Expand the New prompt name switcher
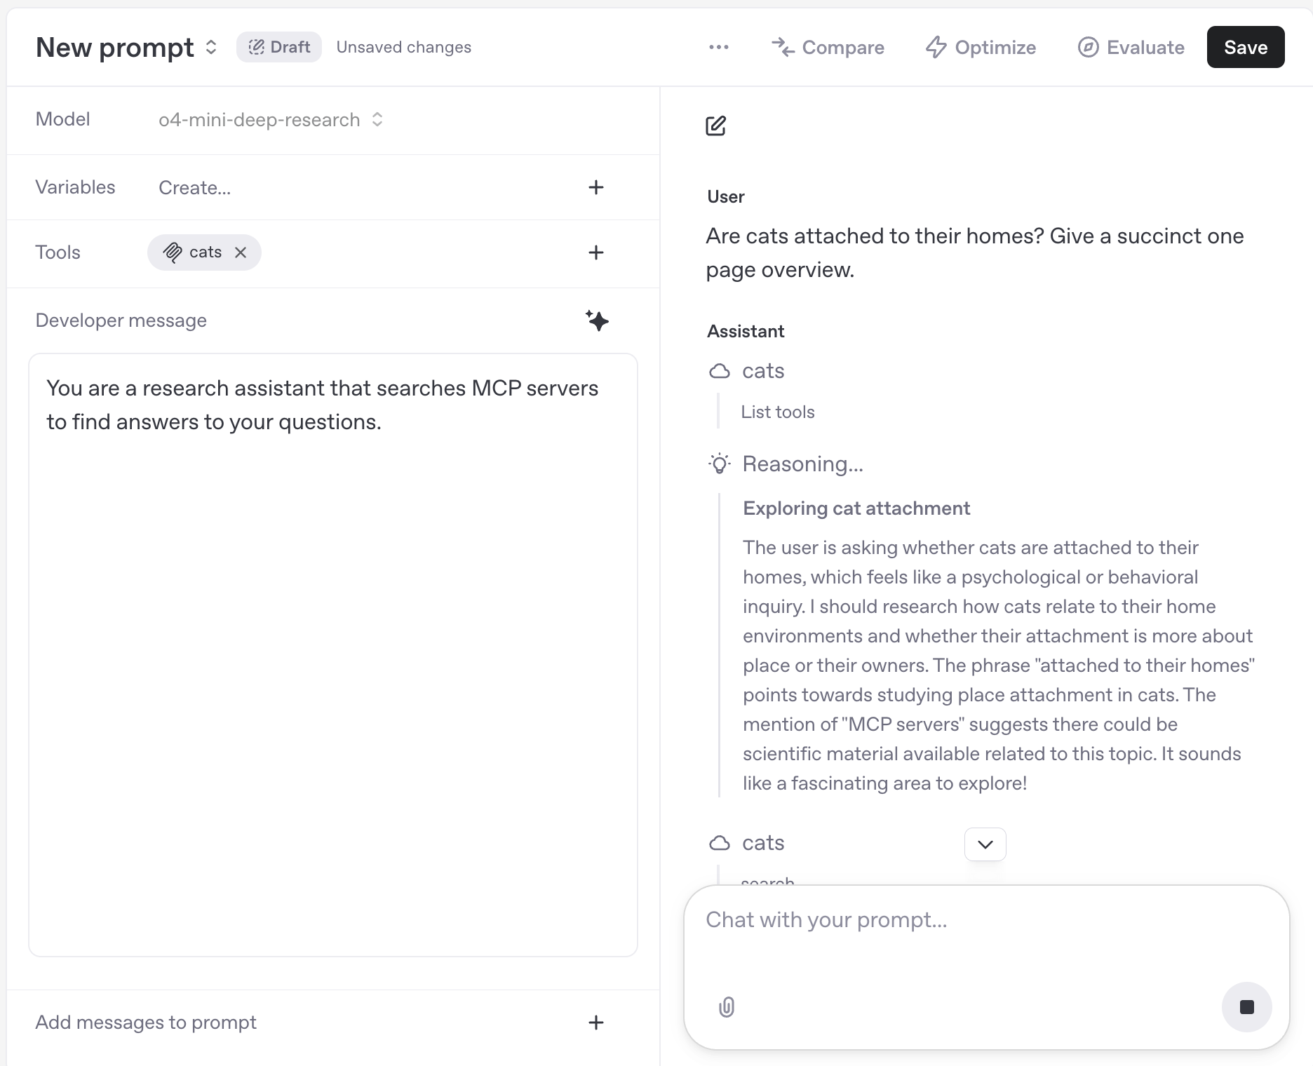Viewport: 1313px width, 1066px height. pyautogui.click(x=210, y=47)
